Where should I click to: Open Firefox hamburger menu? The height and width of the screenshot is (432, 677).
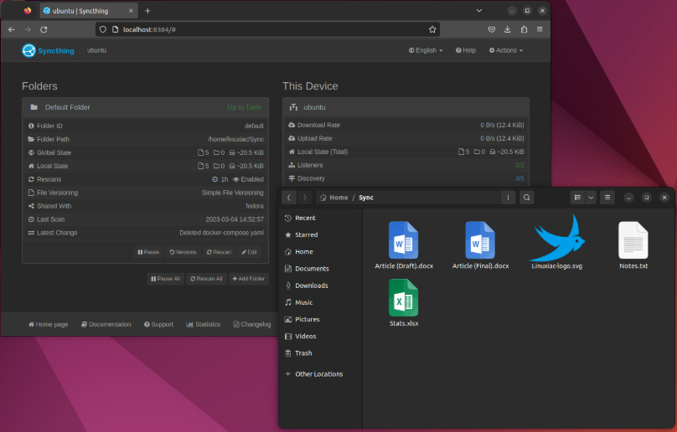(x=540, y=29)
